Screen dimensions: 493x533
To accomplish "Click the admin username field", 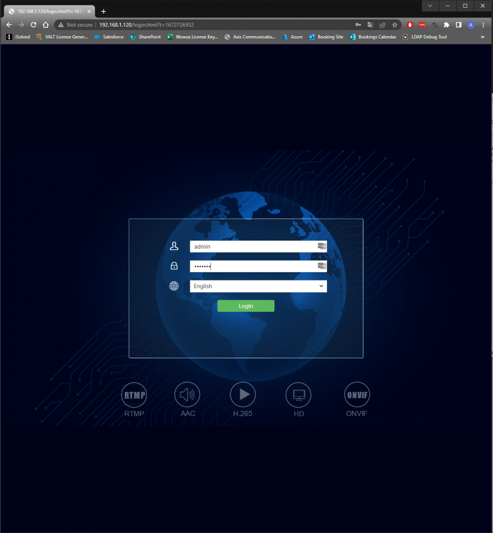I will (x=252, y=247).
